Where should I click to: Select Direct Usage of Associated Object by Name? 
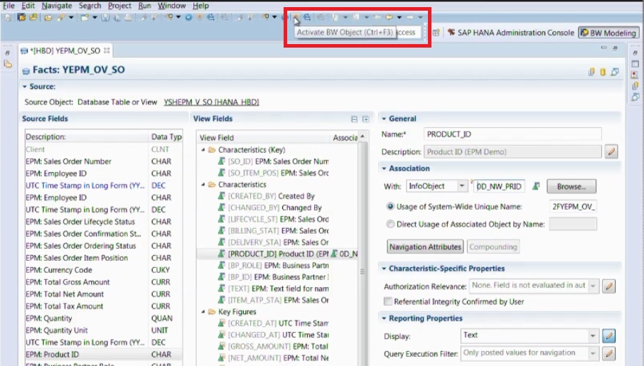(x=390, y=224)
